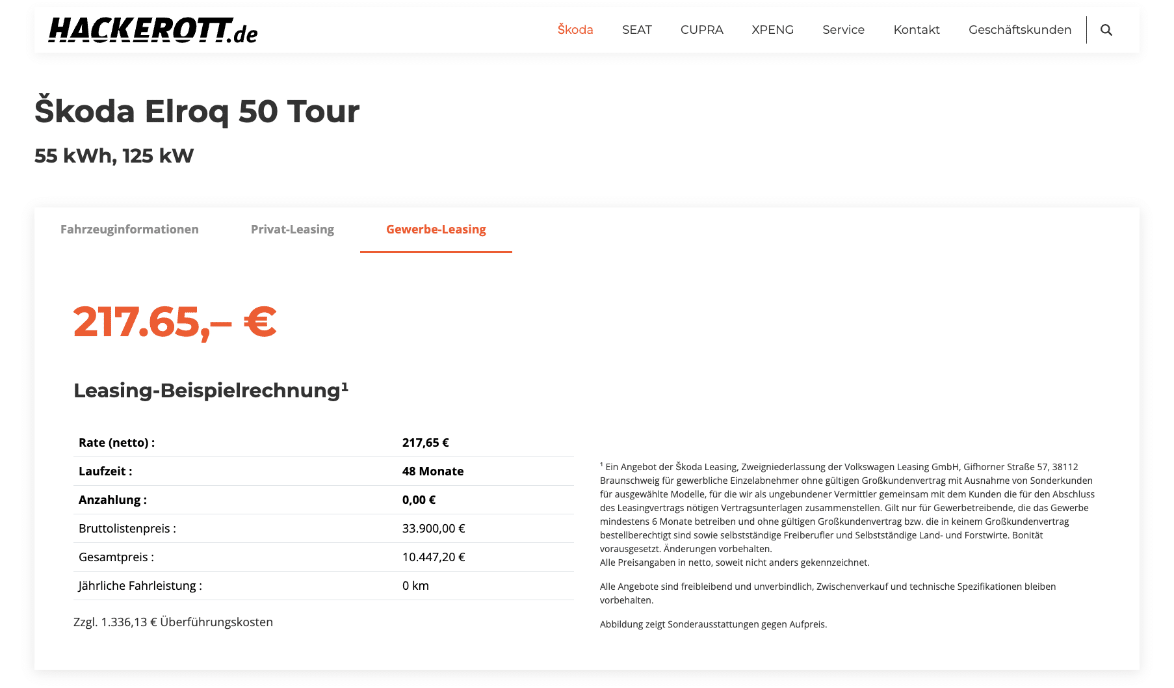Switch to the Fahrzeuginformationen tab

pyautogui.click(x=129, y=230)
